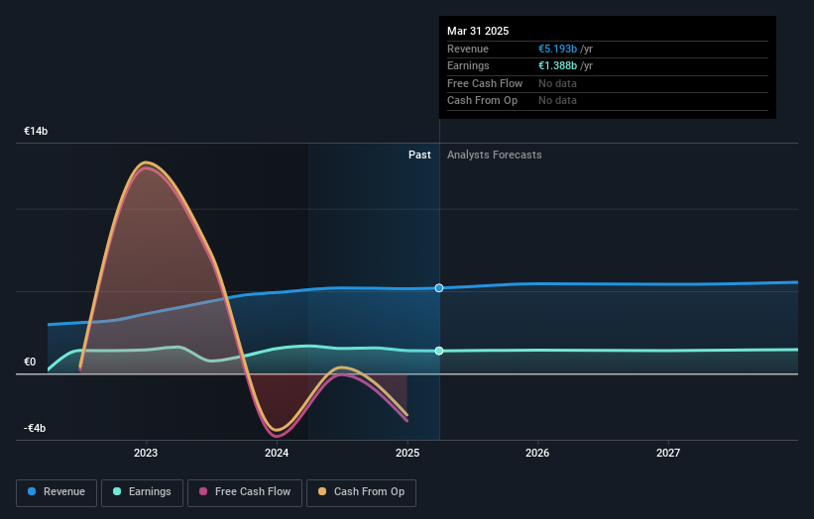Select the revenue data point marker on blue line

[439, 288]
